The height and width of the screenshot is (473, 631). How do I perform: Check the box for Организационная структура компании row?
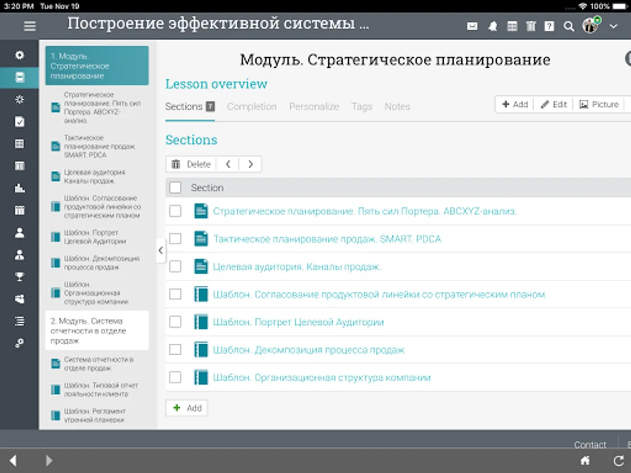point(175,377)
